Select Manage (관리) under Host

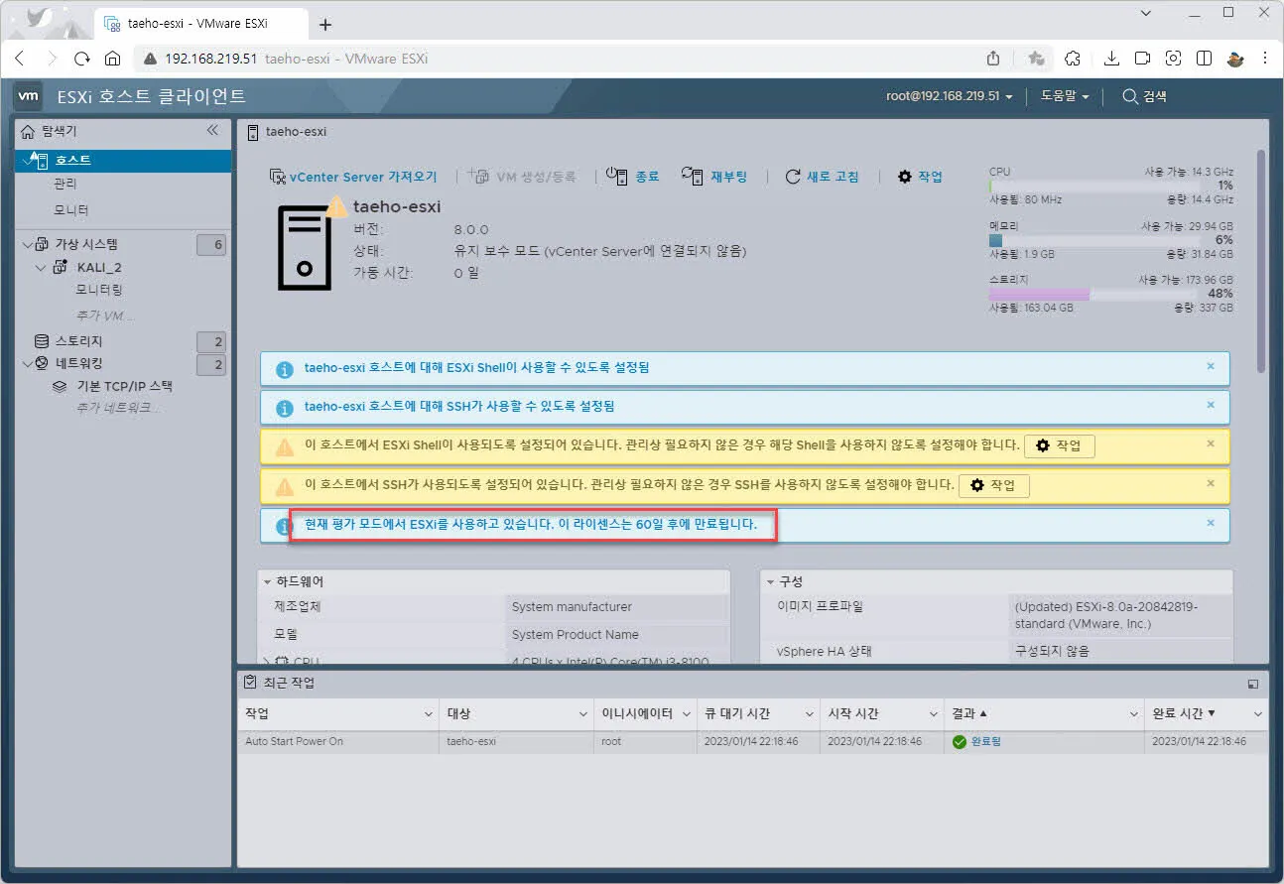(64, 185)
